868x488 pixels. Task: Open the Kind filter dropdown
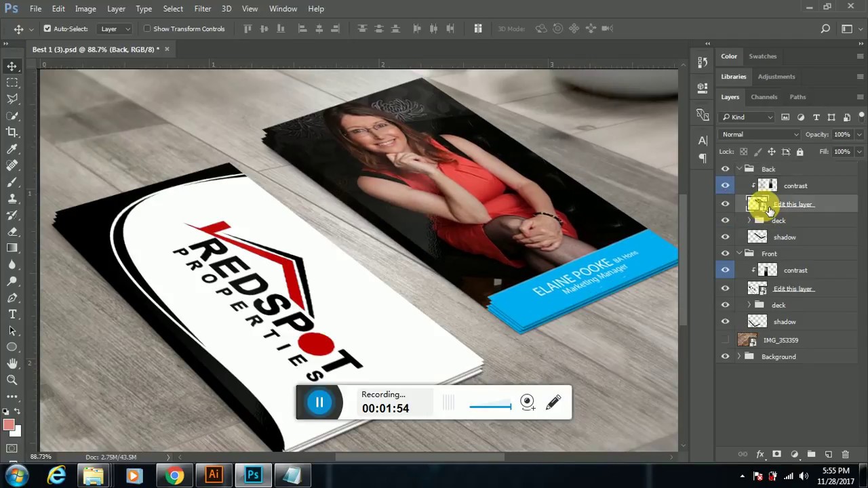coord(747,117)
